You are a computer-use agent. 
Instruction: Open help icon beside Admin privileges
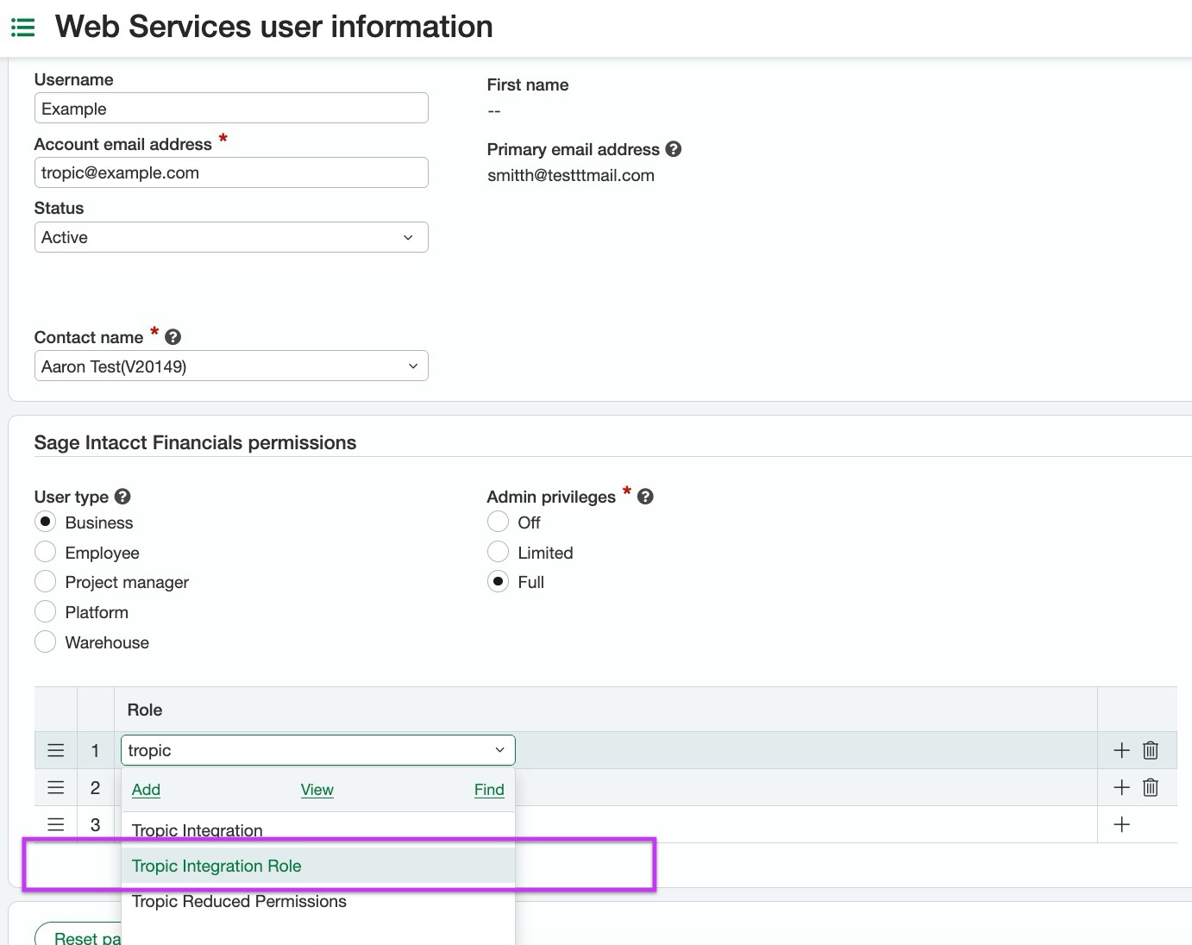pos(645,497)
